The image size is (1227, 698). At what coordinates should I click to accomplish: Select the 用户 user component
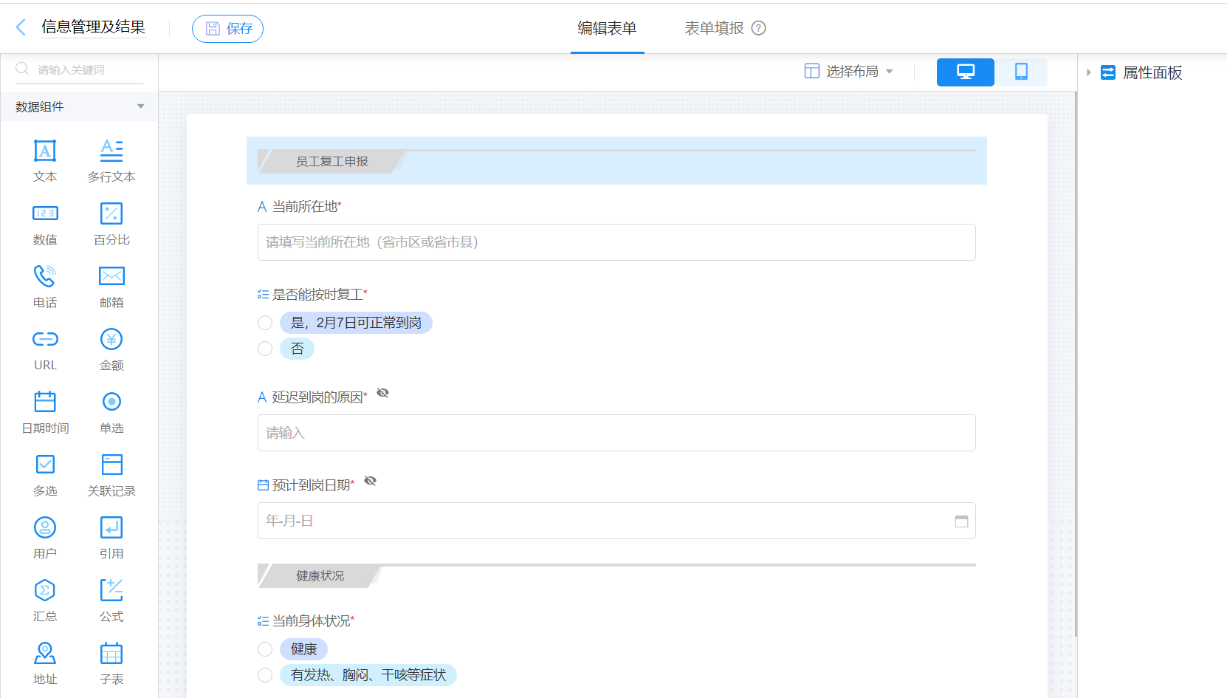pyautogui.click(x=45, y=537)
